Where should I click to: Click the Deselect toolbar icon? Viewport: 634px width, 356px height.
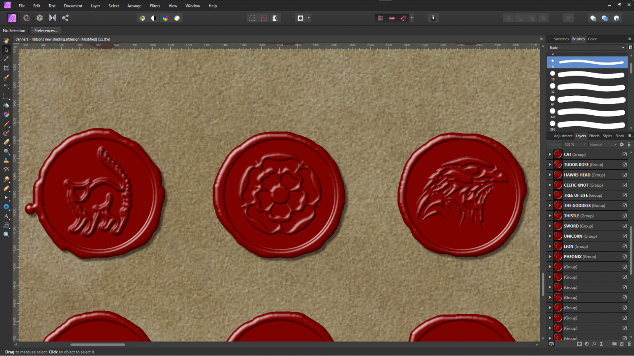(x=264, y=18)
